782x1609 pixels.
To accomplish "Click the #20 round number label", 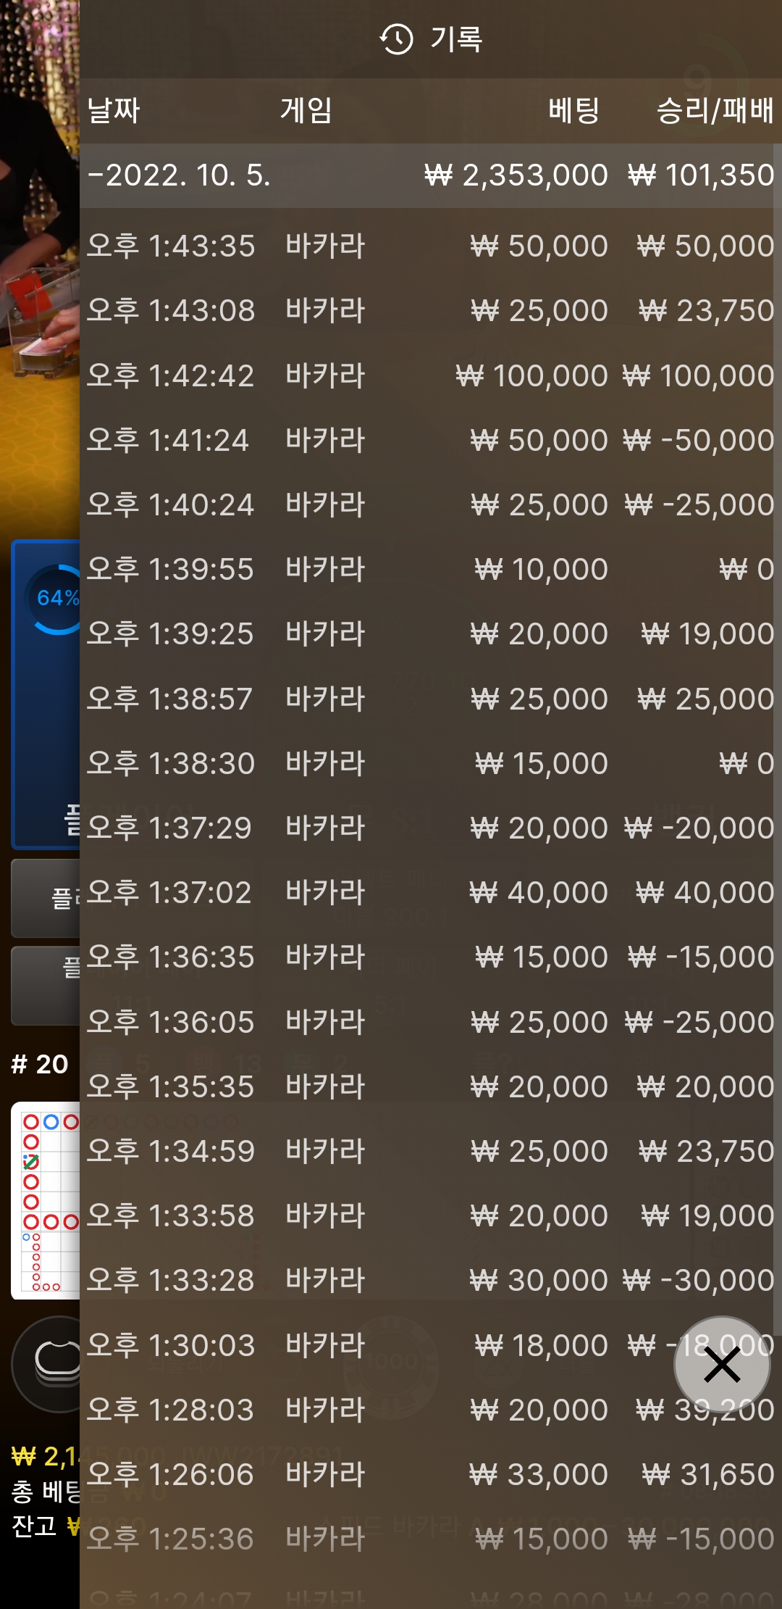I will point(40,1064).
